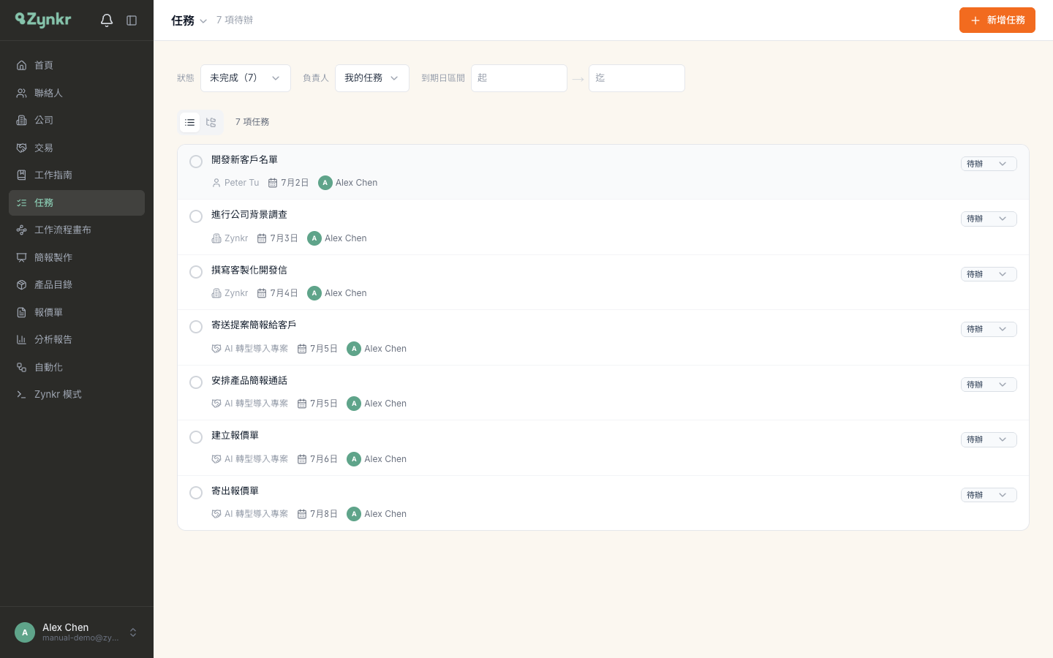Click the Zynkr logo
1053x658 pixels.
point(43,20)
